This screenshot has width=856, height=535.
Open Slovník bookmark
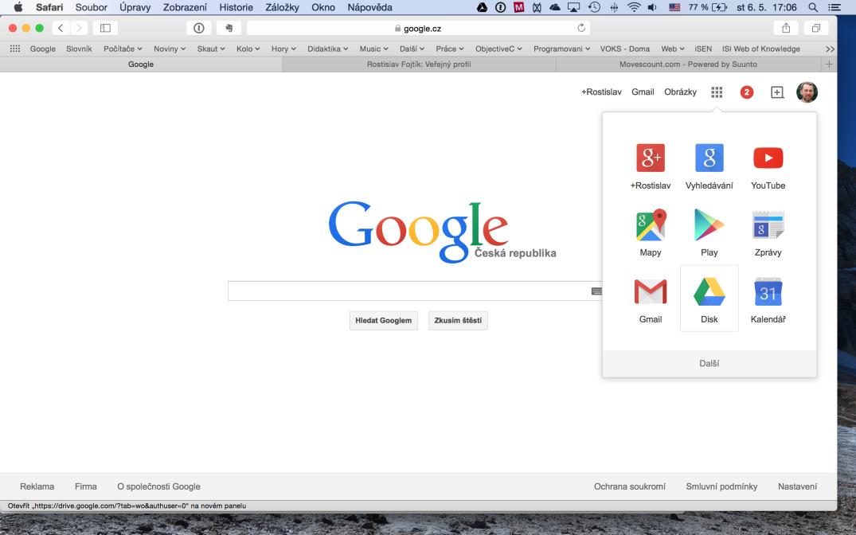[x=79, y=49]
